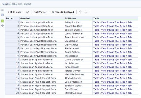Select cell 'Daniel Duncanson'
The height and width of the screenshot is (98, 141).
(x=78, y=59)
